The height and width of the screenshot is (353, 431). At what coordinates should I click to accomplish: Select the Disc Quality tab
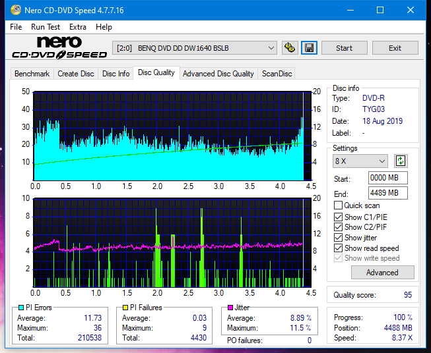pyautogui.click(x=156, y=72)
